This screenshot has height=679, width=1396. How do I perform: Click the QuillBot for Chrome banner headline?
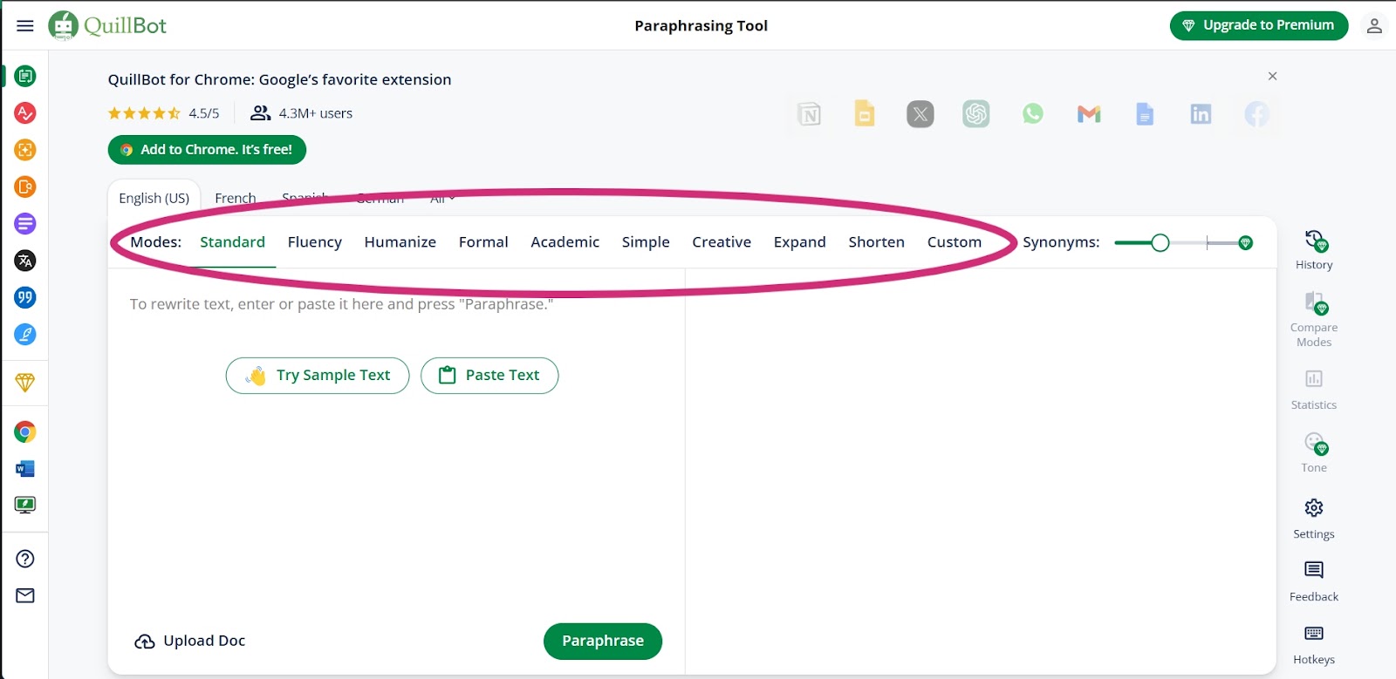tap(280, 79)
